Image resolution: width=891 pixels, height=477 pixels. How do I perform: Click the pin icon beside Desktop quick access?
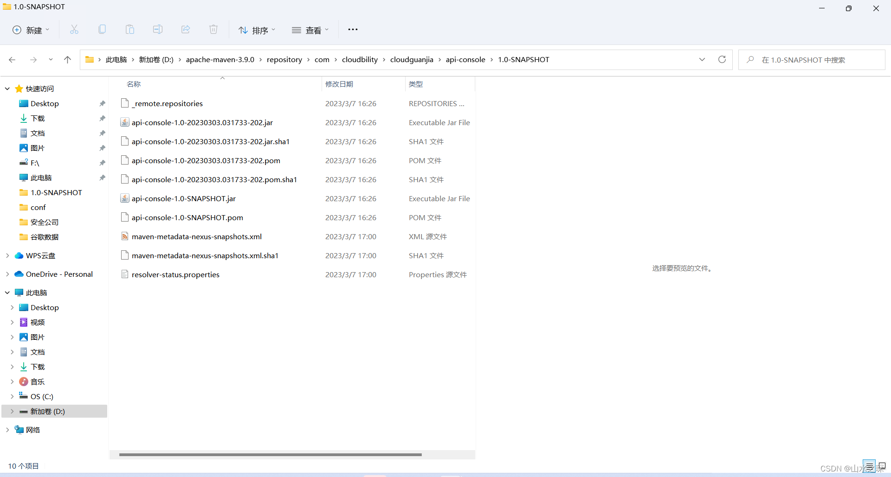[x=102, y=103]
